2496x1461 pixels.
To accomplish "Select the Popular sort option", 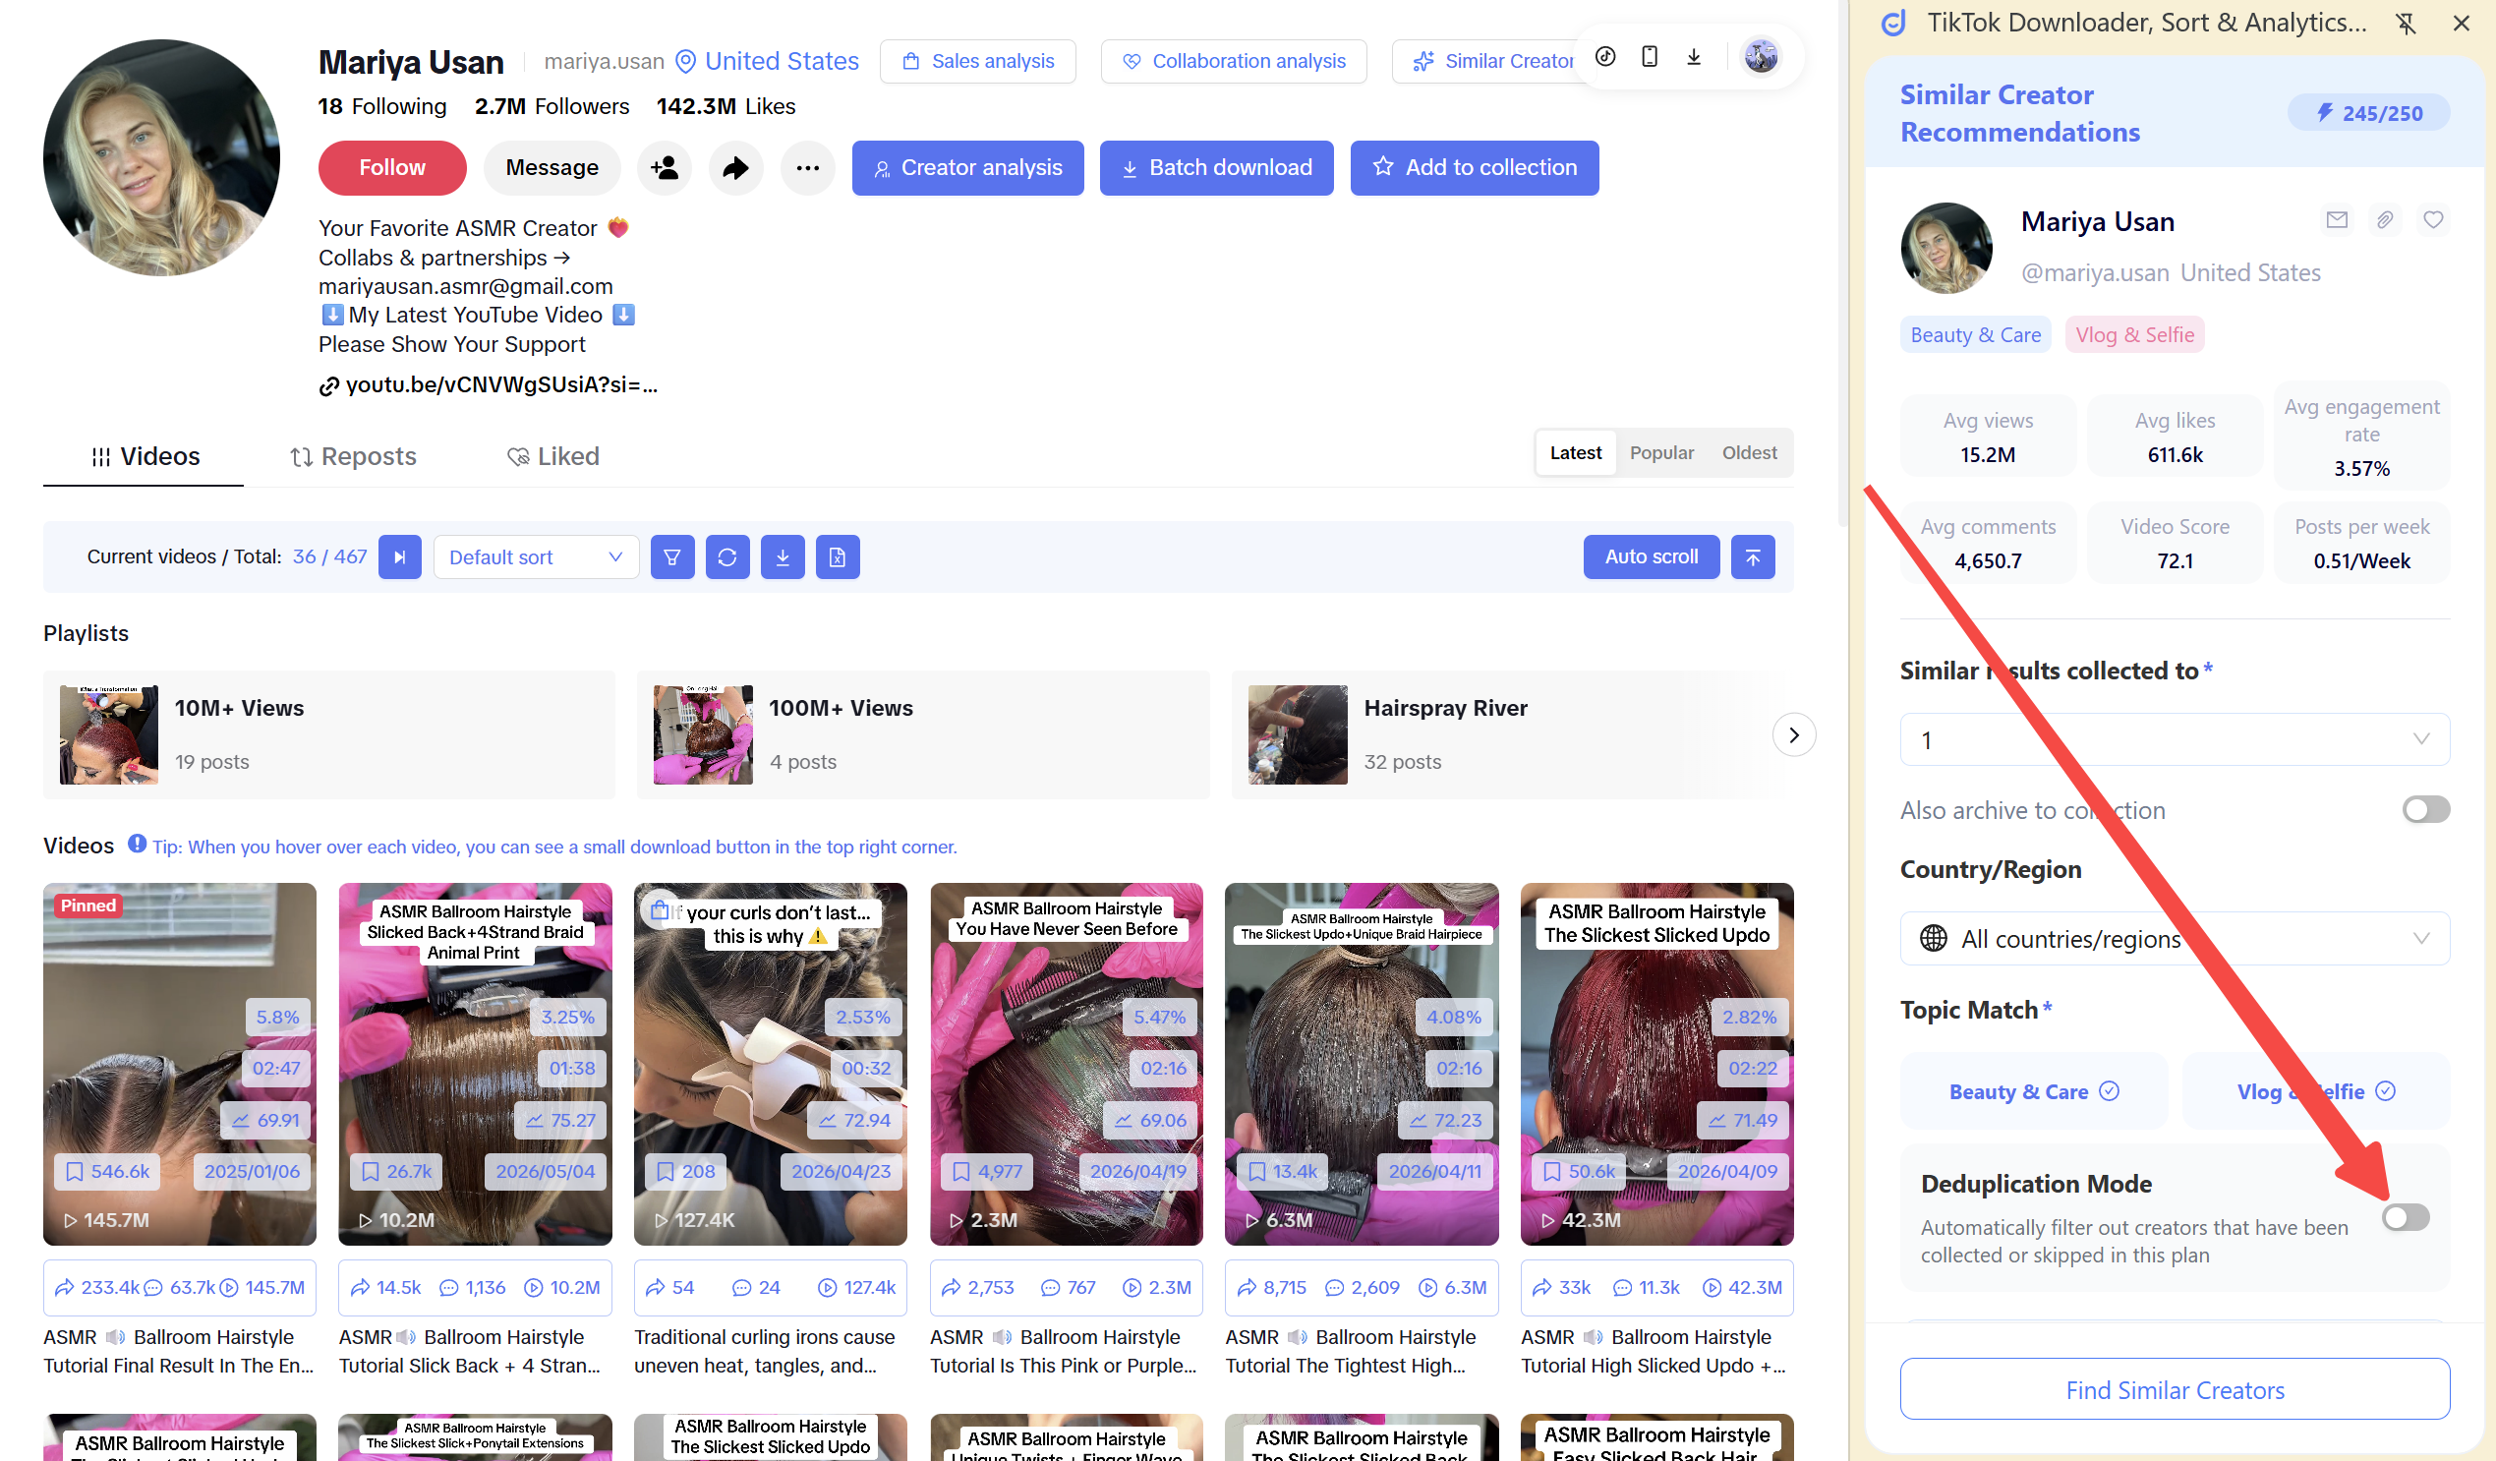I will click(1661, 452).
